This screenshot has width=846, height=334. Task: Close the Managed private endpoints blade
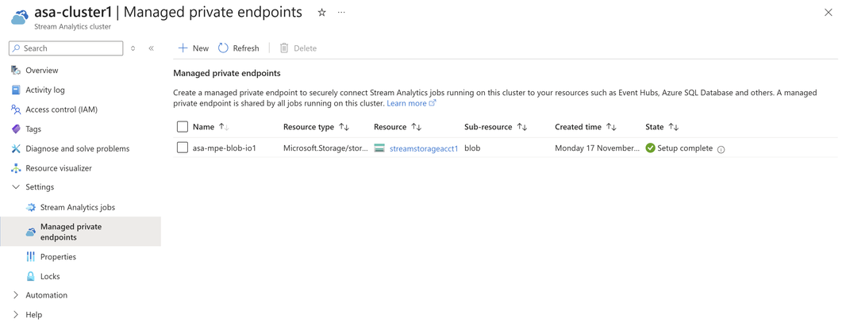(x=829, y=13)
